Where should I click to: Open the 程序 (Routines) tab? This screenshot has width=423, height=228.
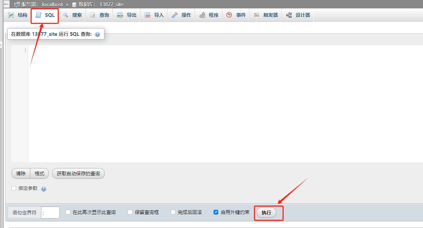click(x=209, y=15)
